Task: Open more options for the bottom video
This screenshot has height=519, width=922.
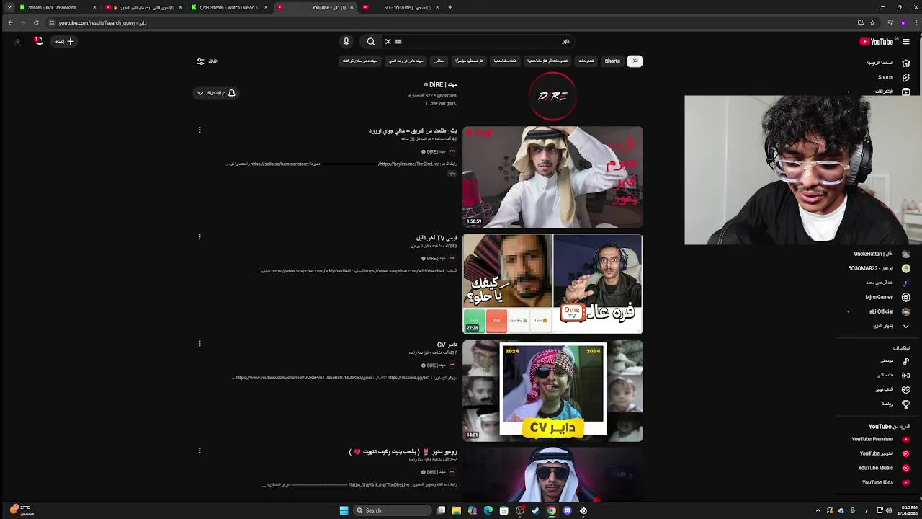Action: click(200, 451)
